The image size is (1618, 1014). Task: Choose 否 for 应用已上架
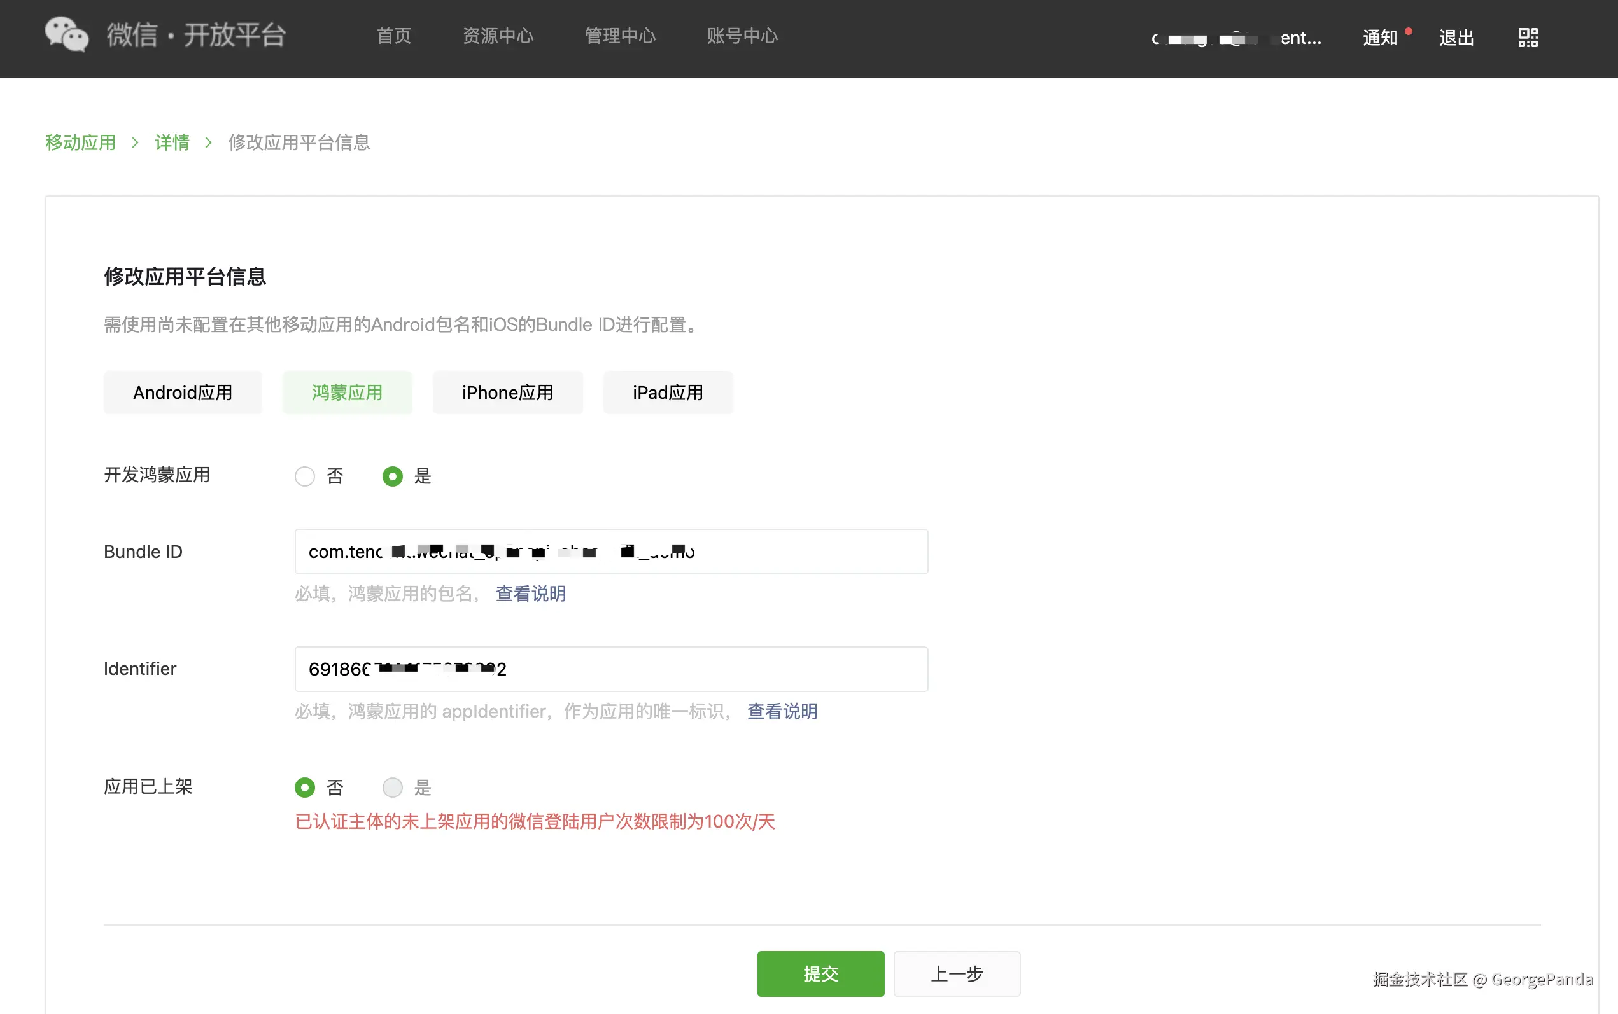pyautogui.click(x=306, y=788)
